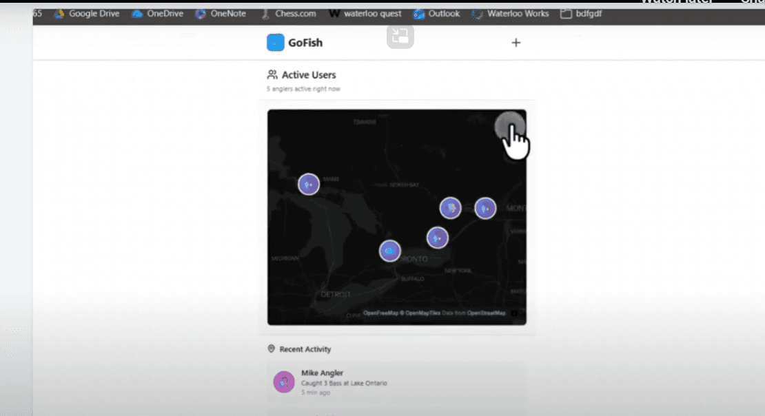Viewport: 765px width, 416px height.
Task: Open the angler marker closest to Montreal
Action: [485, 208]
